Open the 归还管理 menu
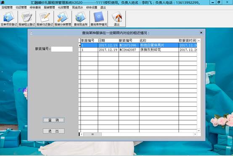Screen dimensions: 233x156 21,8
